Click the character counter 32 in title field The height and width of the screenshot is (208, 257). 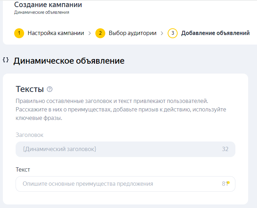(225, 149)
